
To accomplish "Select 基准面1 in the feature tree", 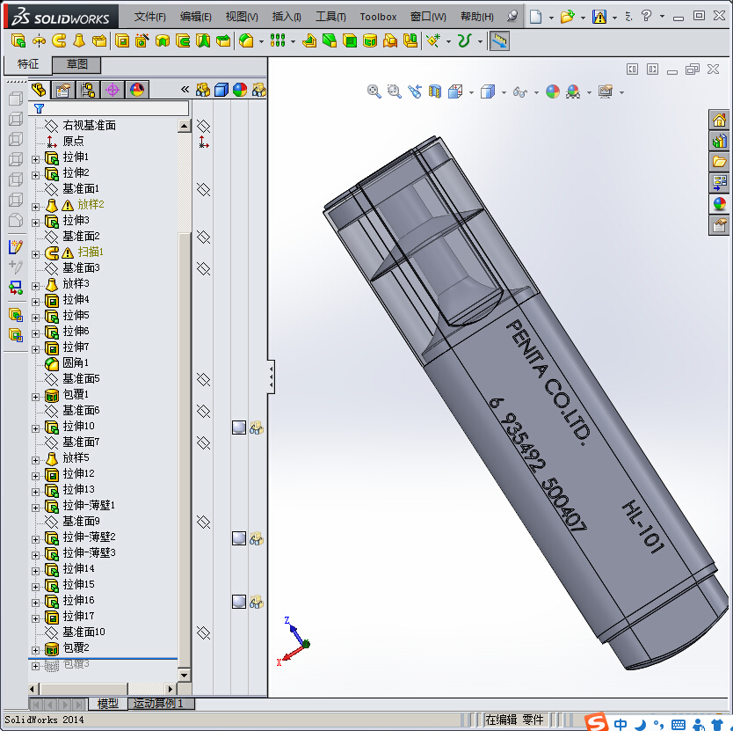I will tap(81, 188).
